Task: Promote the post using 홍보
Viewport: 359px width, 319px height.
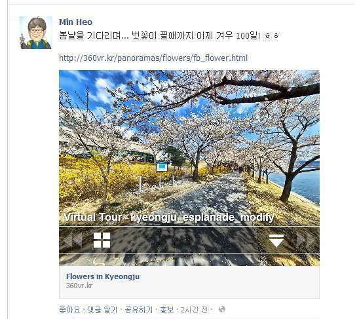Action: (166, 310)
